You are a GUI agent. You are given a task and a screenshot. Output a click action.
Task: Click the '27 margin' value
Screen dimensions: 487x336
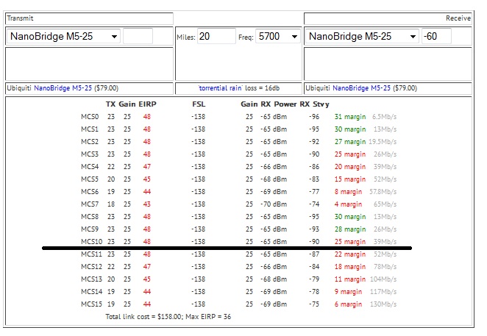click(x=350, y=142)
